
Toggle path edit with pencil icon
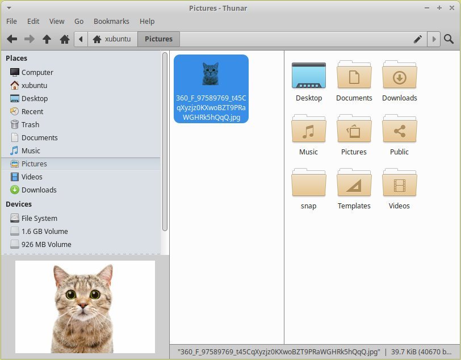pos(418,39)
